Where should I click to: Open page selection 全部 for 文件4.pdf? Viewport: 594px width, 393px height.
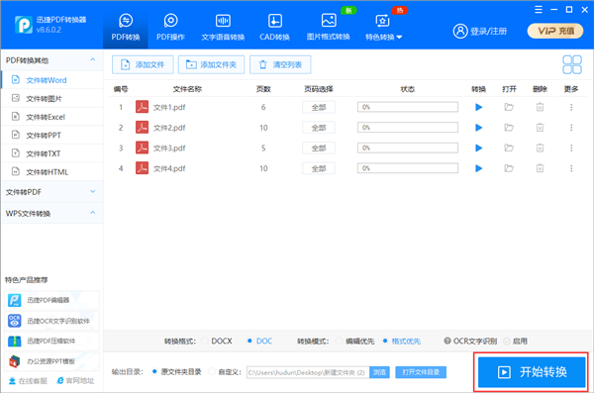pyautogui.click(x=319, y=168)
